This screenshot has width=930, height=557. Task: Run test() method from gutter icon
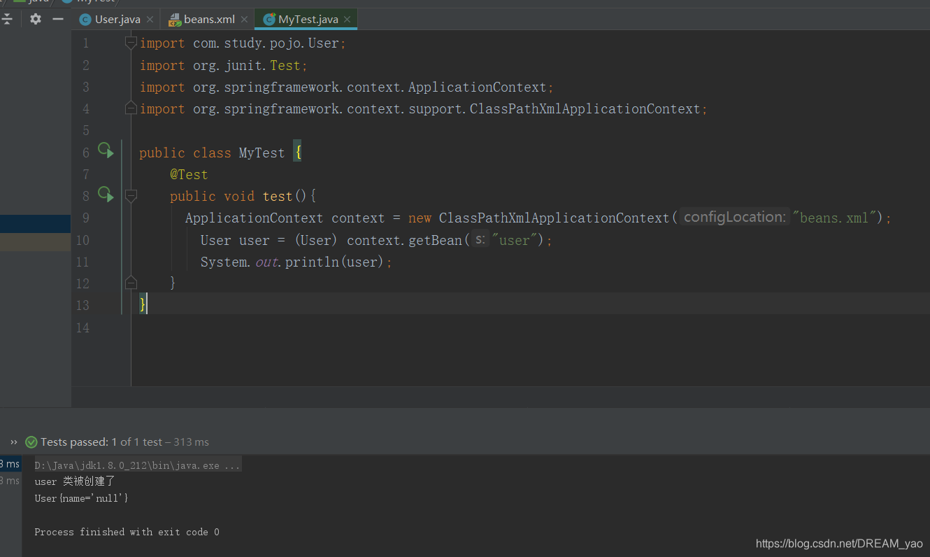click(x=106, y=194)
